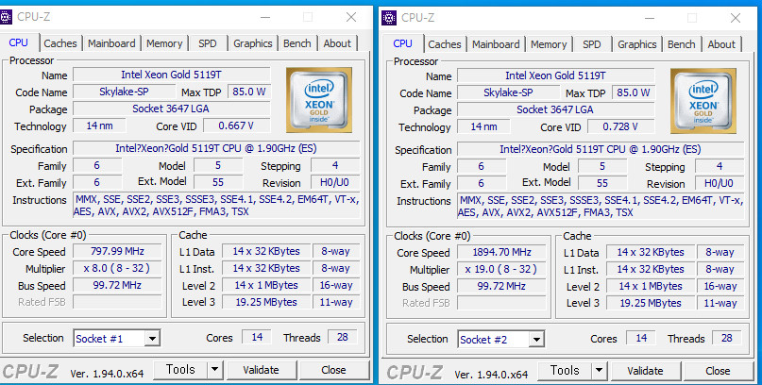Image resolution: width=762 pixels, height=385 pixels.
Task: Click Cores value 14 in left window
Action: [257, 338]
